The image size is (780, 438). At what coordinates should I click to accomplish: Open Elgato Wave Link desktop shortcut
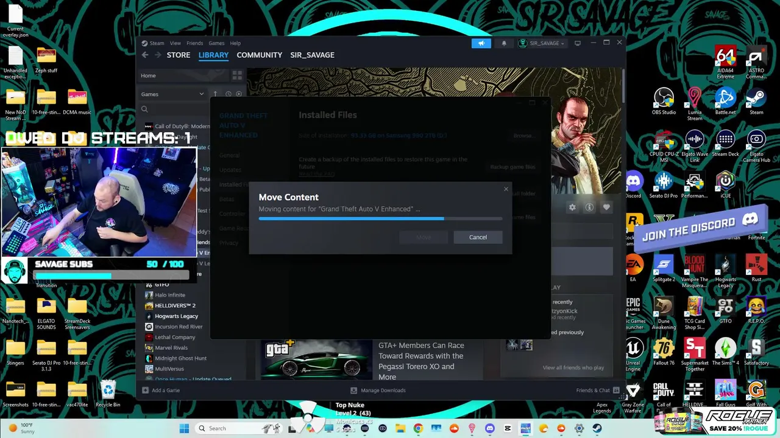pyautogui.click(x=695, y=146)
